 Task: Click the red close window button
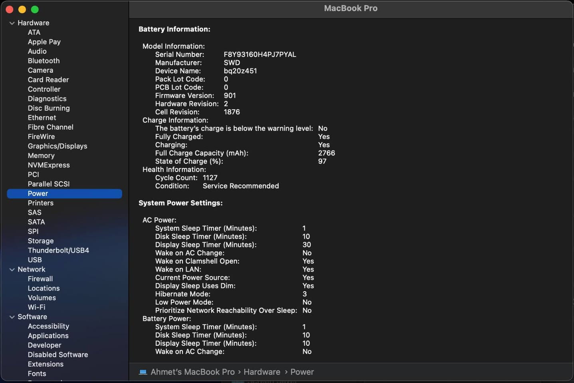(x=10, y=9)
